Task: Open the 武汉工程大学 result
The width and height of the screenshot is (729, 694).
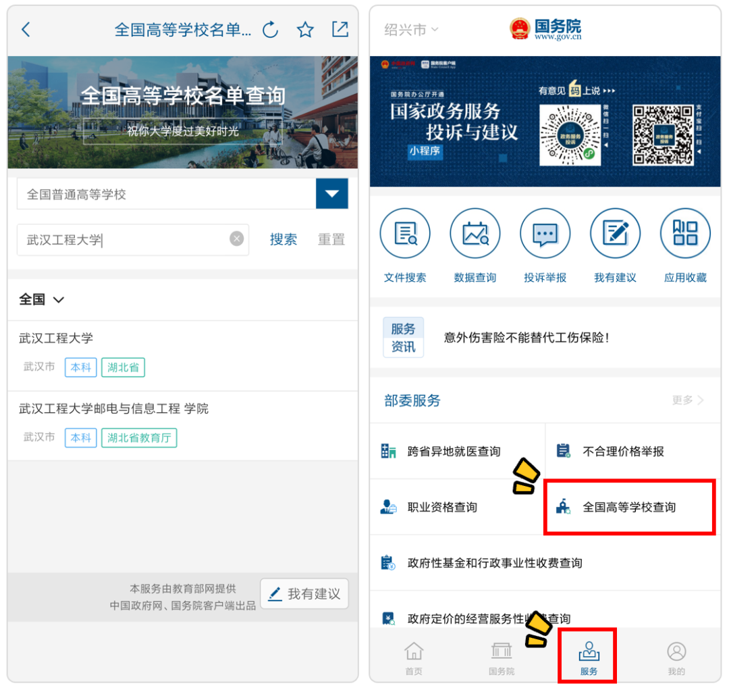Action: [183, 355]
